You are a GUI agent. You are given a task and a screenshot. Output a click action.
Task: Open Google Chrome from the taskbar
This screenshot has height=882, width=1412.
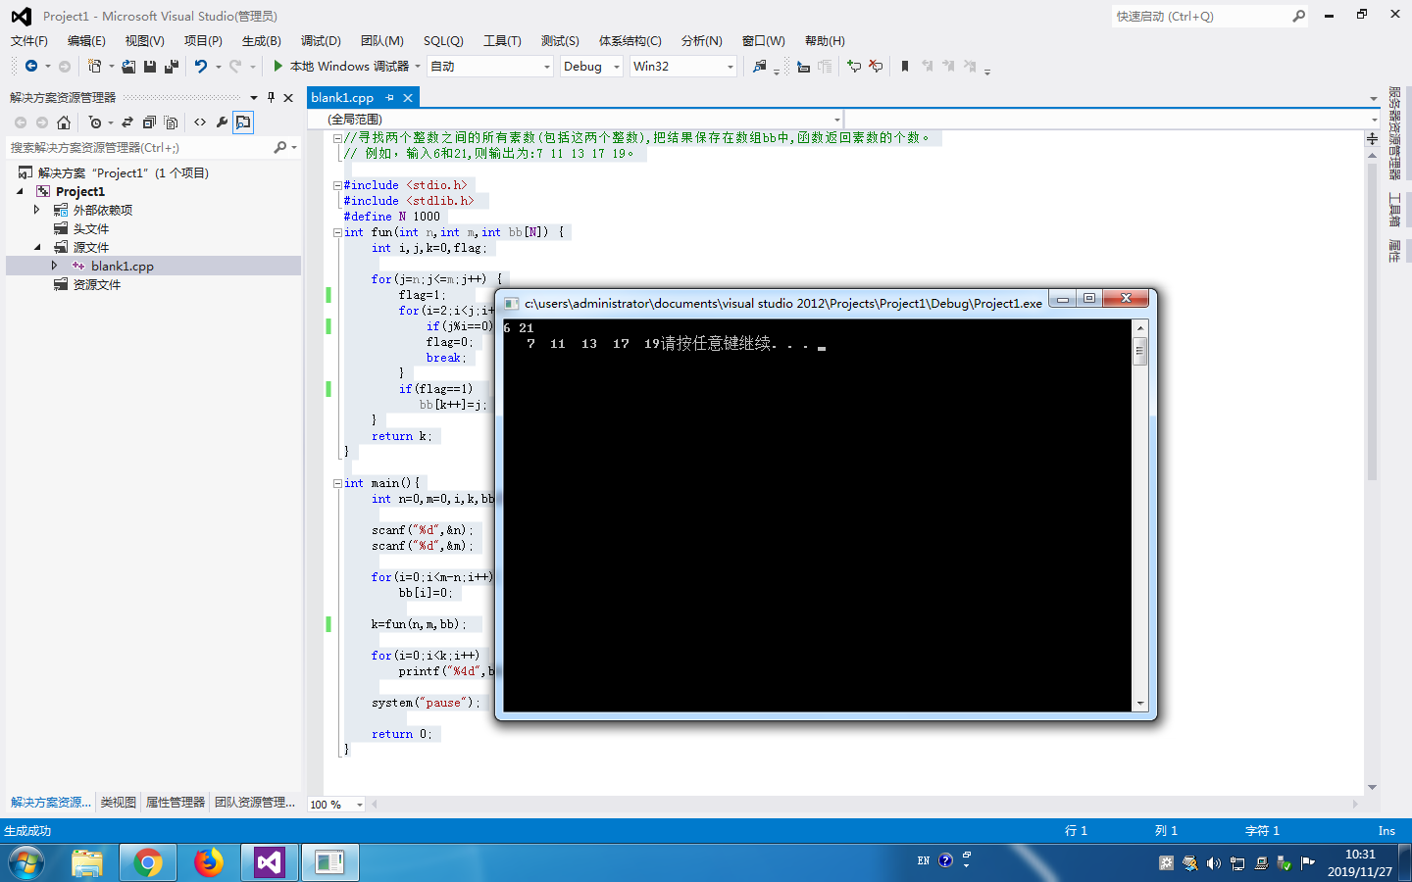(148, 862)
